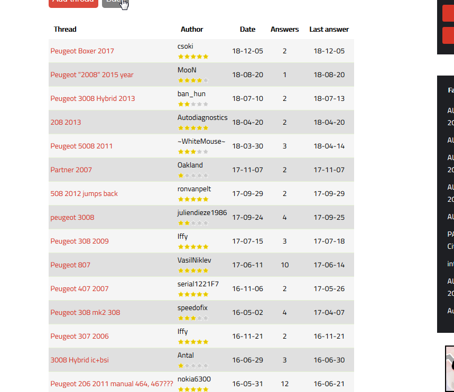
Task: Click last answer date 17-05-26
Action: [x=329, y=288]
